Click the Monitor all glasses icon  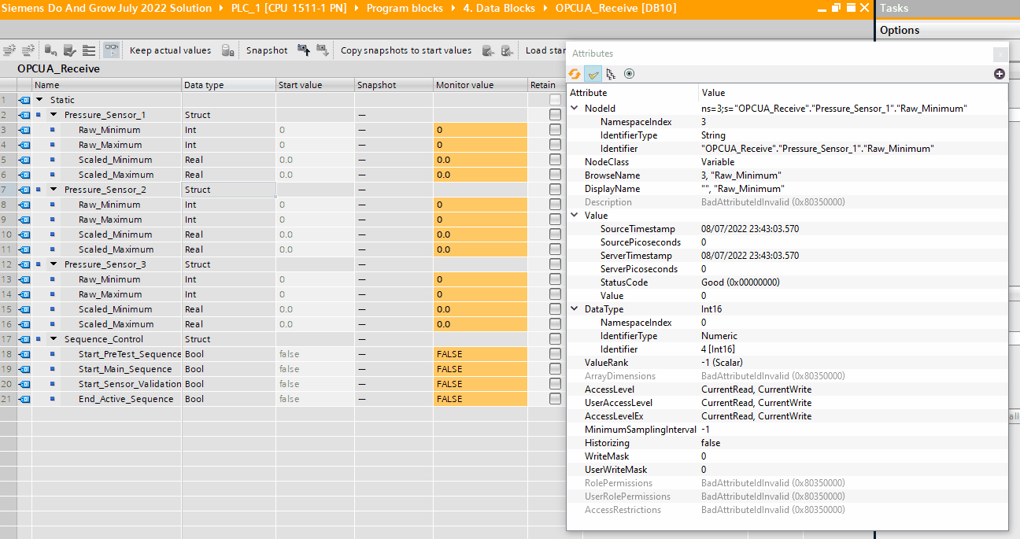coord(112,50)
